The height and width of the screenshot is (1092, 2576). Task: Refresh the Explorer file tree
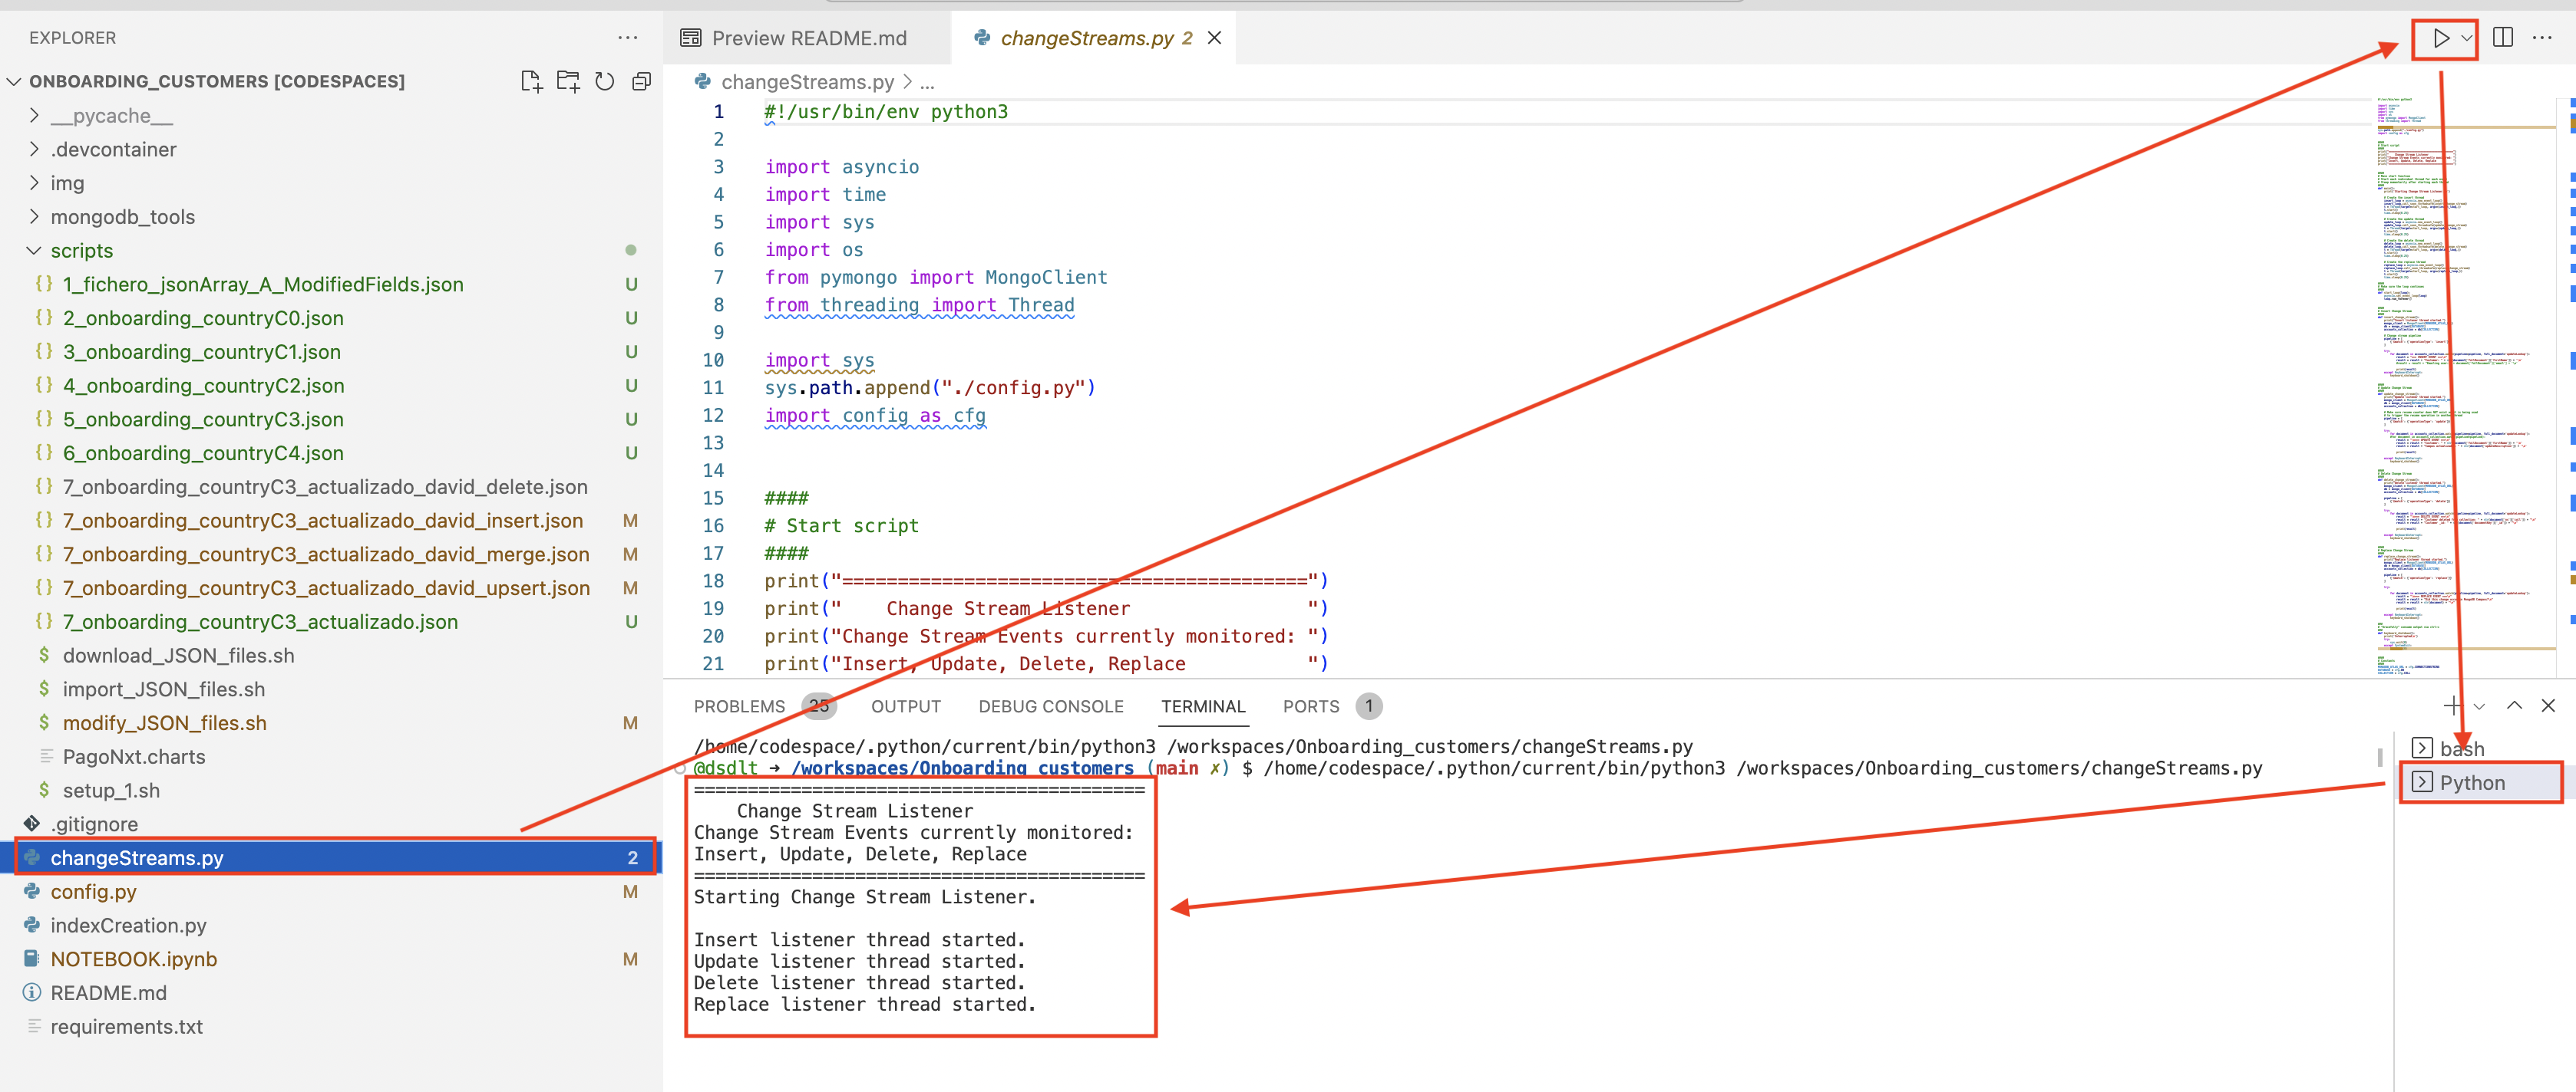point(604,81)
